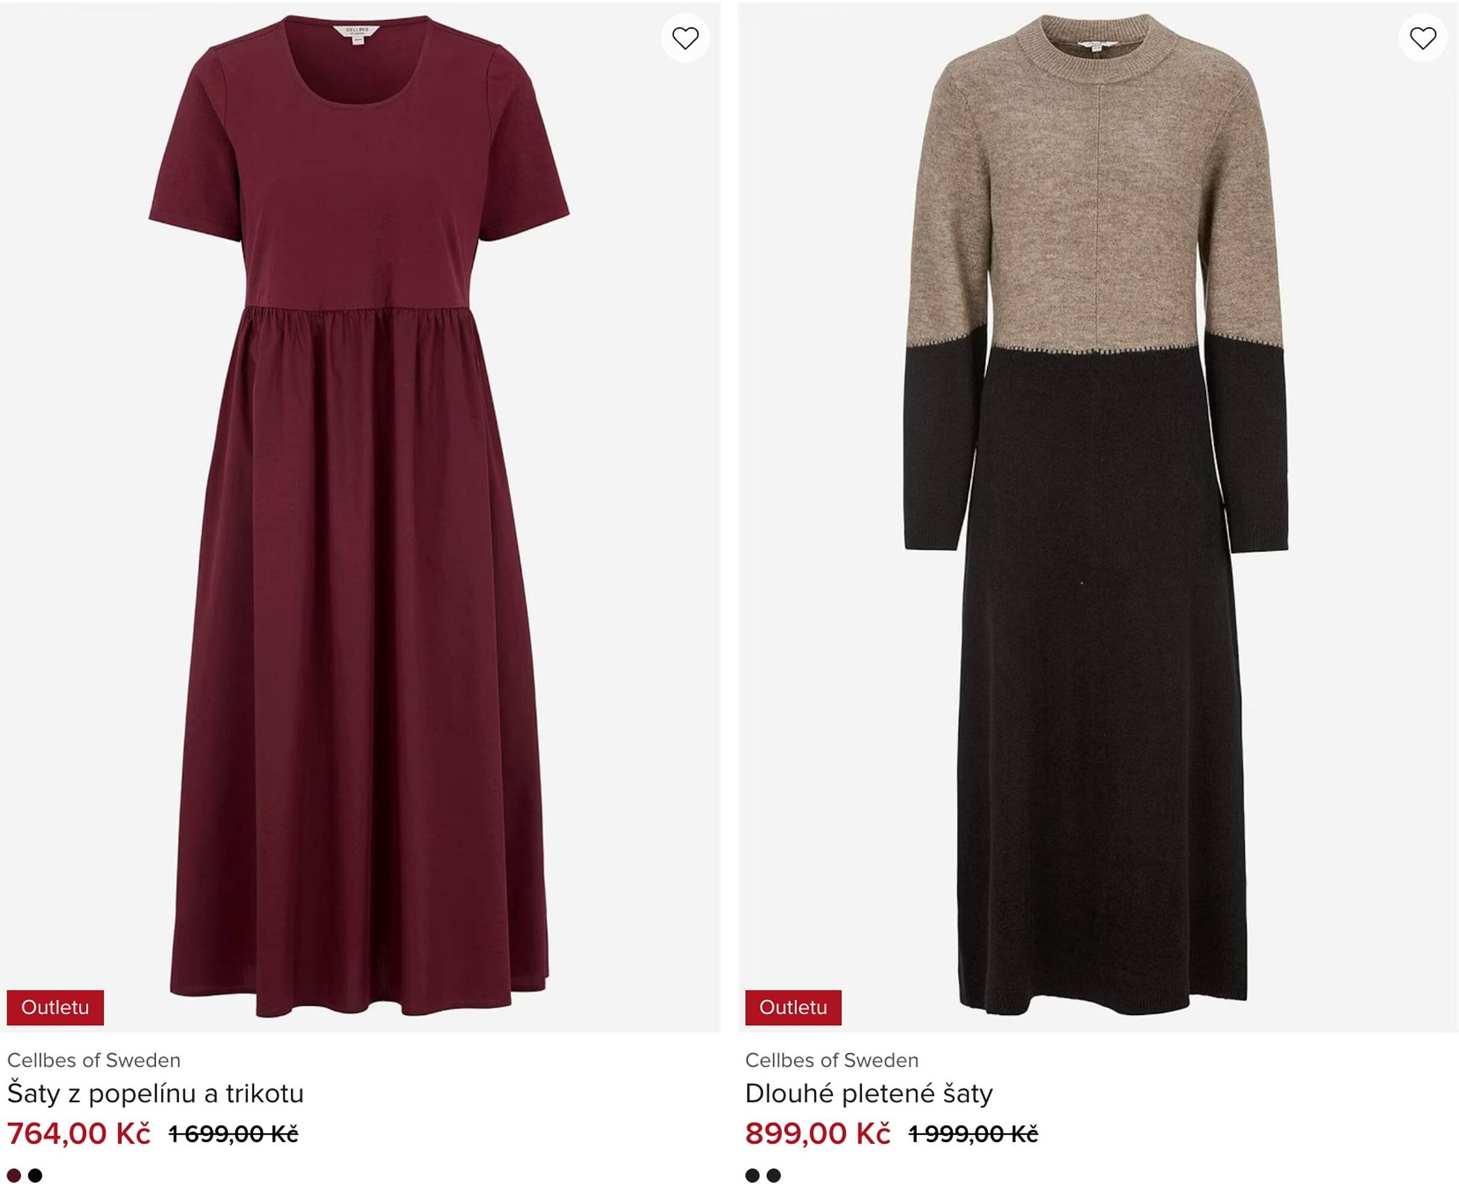Click the Cellbes neck label inside the burgundy dress

pos(358,33)
